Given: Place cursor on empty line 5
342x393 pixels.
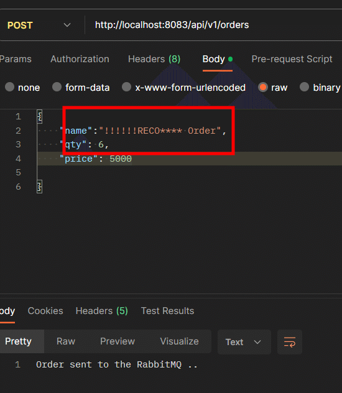Looking at the screenshot, I should point(190,173).
